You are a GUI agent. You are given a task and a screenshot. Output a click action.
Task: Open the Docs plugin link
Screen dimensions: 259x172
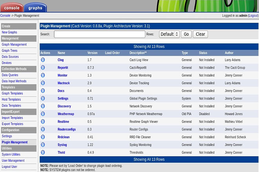61,91
